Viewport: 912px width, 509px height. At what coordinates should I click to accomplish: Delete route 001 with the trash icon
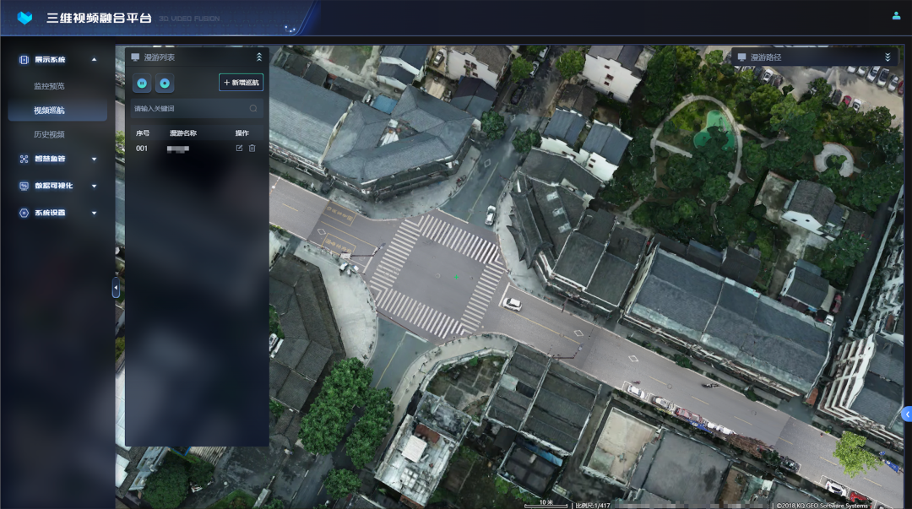252,149
